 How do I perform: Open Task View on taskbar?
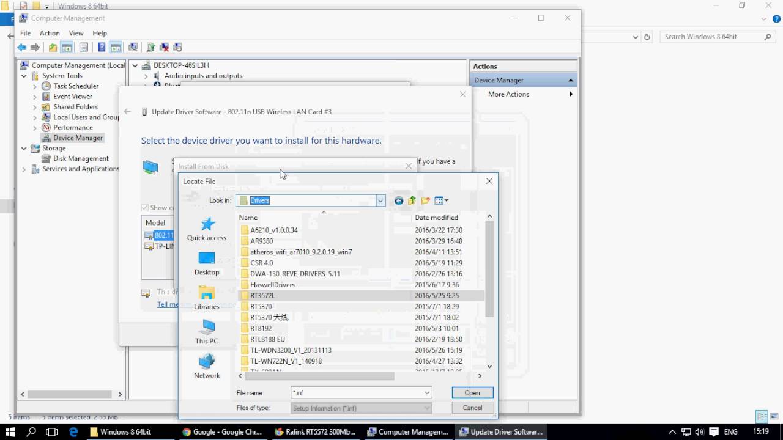52,431
